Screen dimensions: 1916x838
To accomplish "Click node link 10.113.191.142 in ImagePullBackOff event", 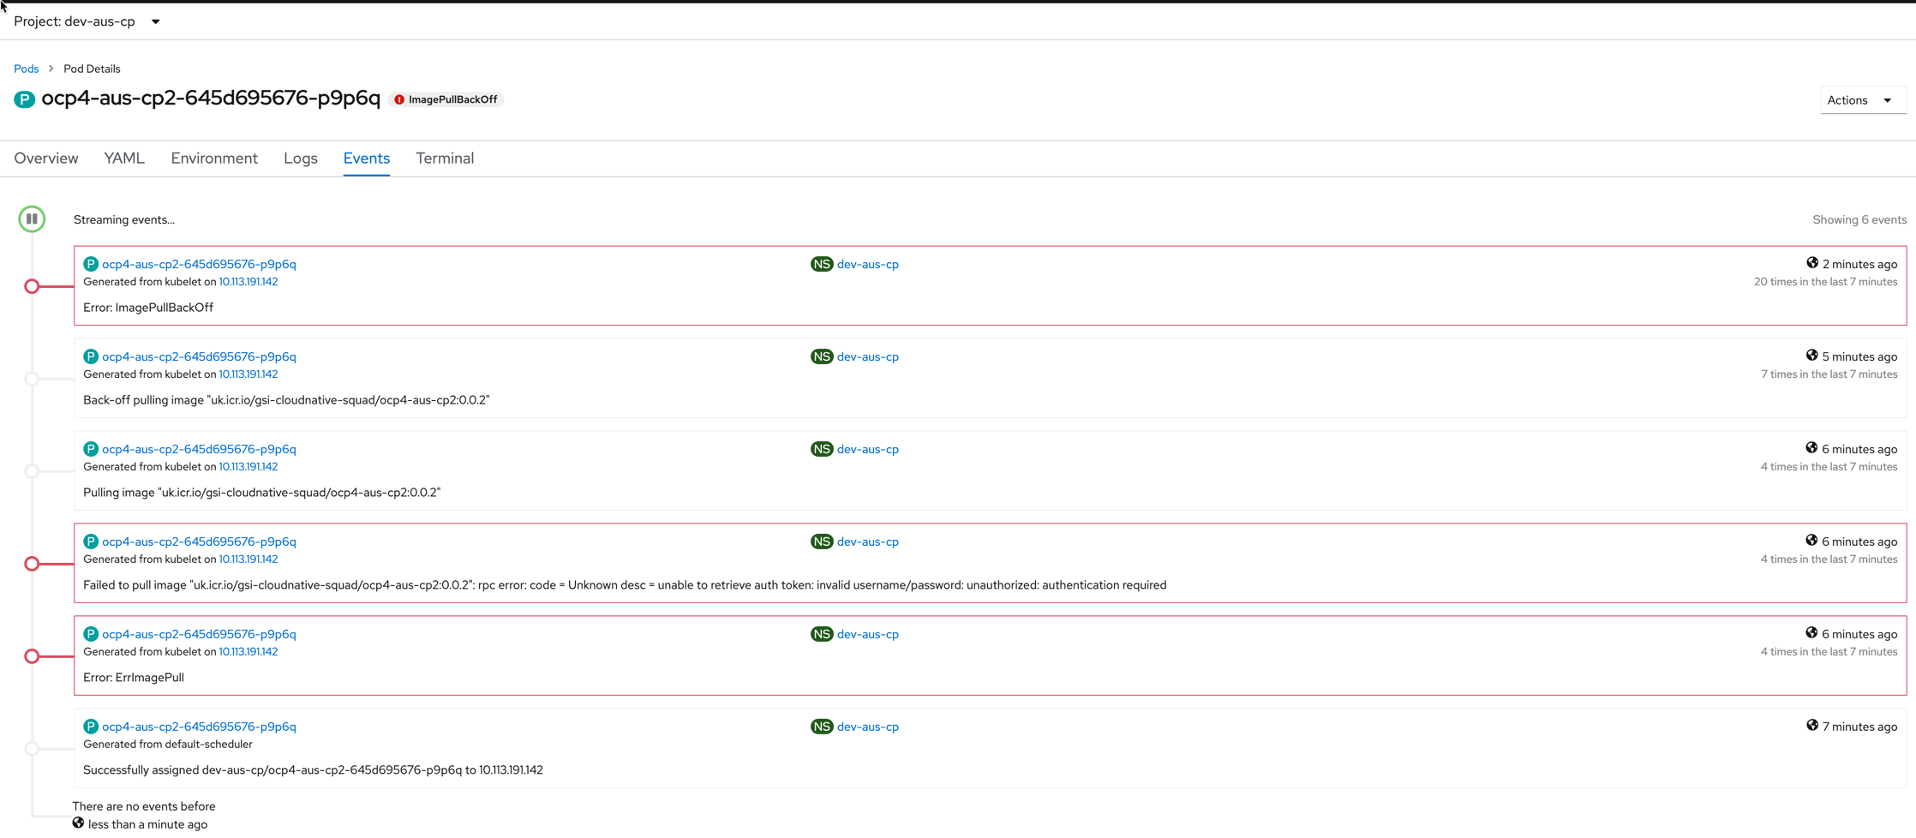I will coord(248,281).
